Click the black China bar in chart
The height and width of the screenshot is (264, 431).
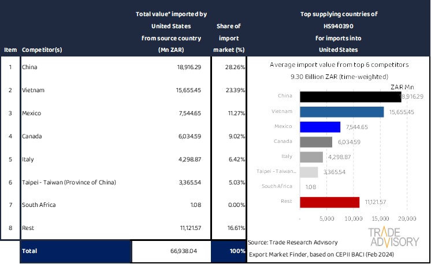(350, 97)
